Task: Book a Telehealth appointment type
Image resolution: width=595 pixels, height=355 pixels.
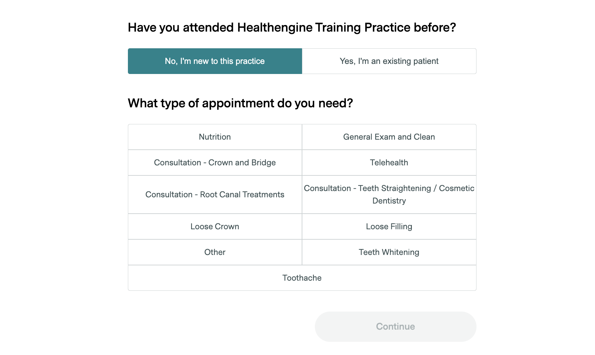Action: tap(389, 163)
